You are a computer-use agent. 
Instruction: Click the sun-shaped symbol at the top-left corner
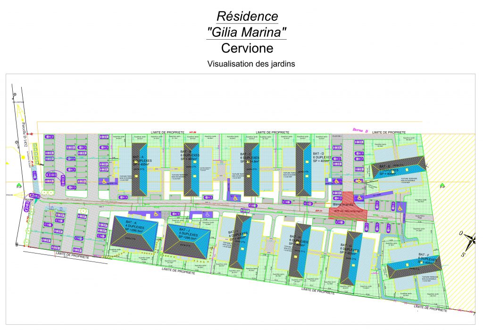[x=15, y=95]
